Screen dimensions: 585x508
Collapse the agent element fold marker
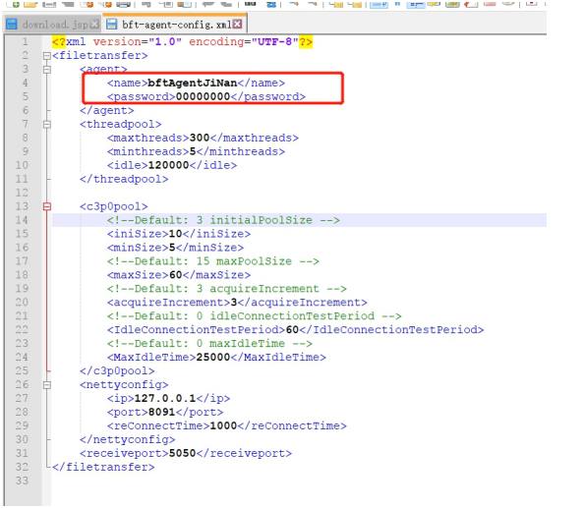[x=46, y=70]
